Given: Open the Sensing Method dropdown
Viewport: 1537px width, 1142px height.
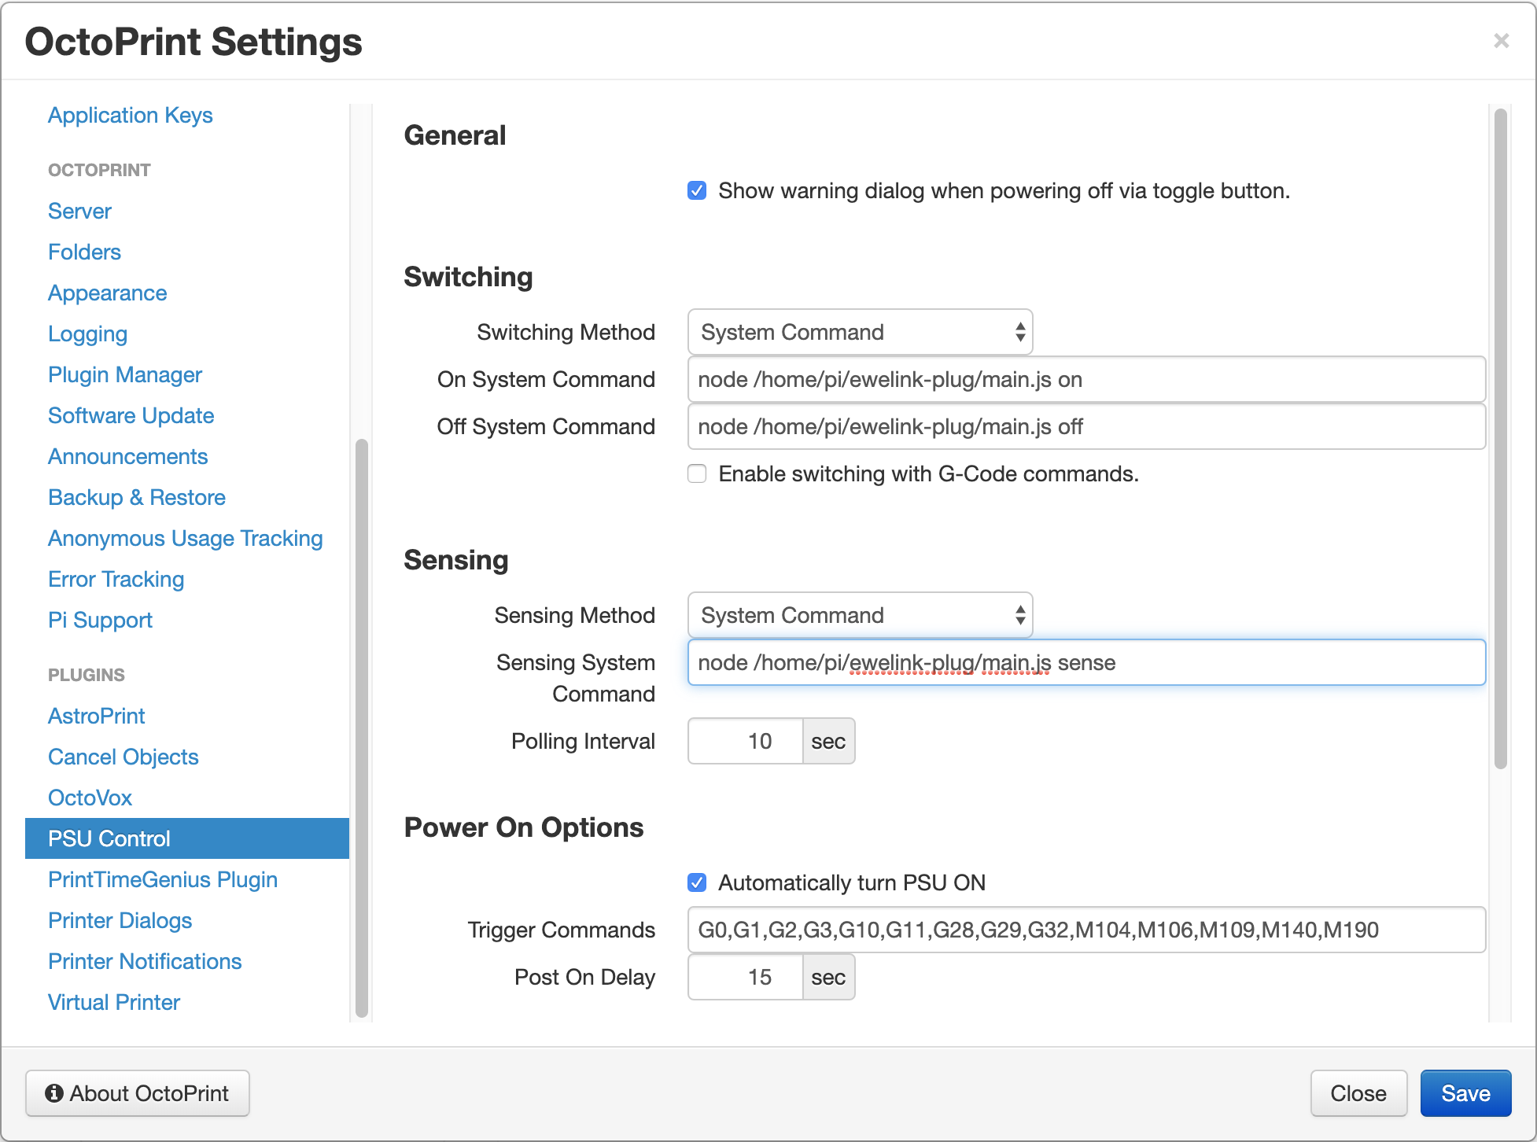Looking at the screenshot, I should (860, 616).
